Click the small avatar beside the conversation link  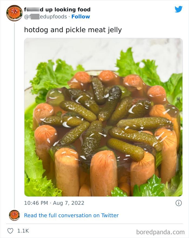pos(14,215)
